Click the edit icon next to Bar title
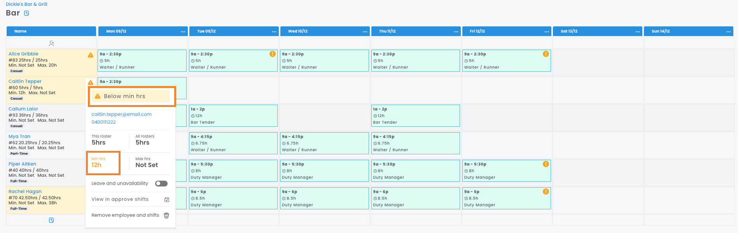Image resolution: width=738 pixels, height=233 pixels. coord(26,13)
